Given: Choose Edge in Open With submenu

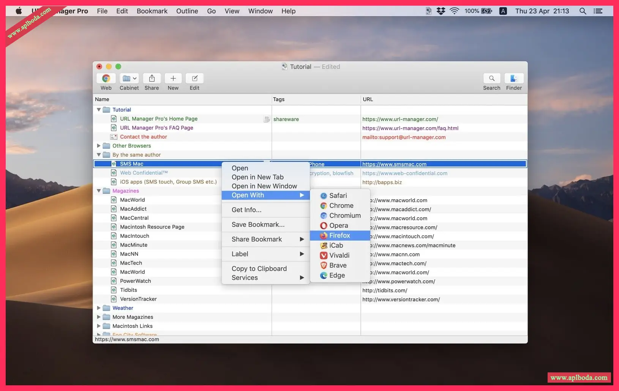Looking at the screenshot, I should (x=340, y=275).
